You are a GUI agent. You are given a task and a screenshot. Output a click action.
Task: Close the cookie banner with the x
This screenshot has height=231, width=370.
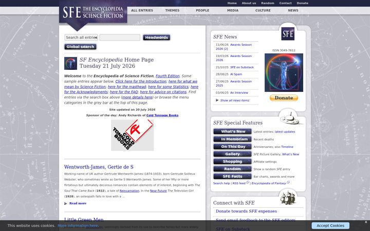tap(366, 222)
